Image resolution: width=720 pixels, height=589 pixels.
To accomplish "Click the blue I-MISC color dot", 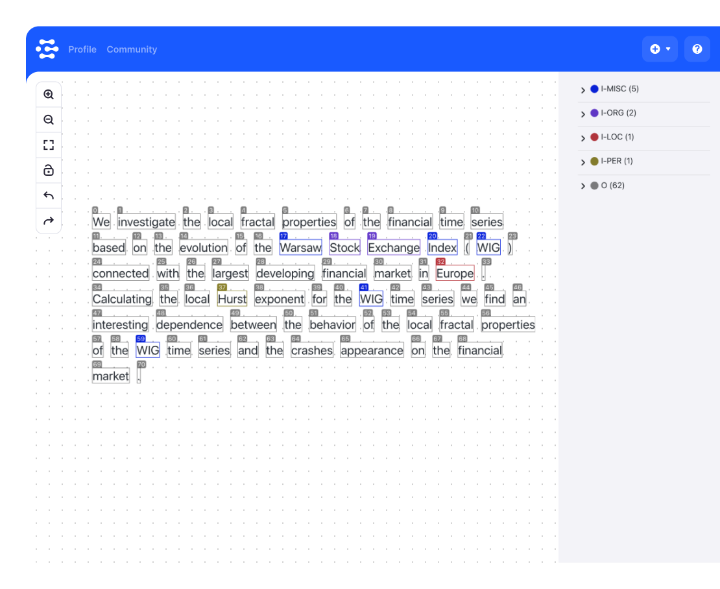I will 594,89.
